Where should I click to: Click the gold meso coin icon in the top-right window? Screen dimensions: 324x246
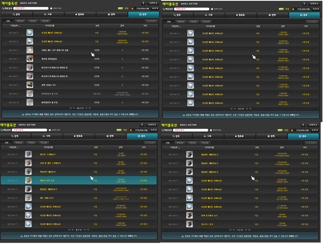coord(293,9)
